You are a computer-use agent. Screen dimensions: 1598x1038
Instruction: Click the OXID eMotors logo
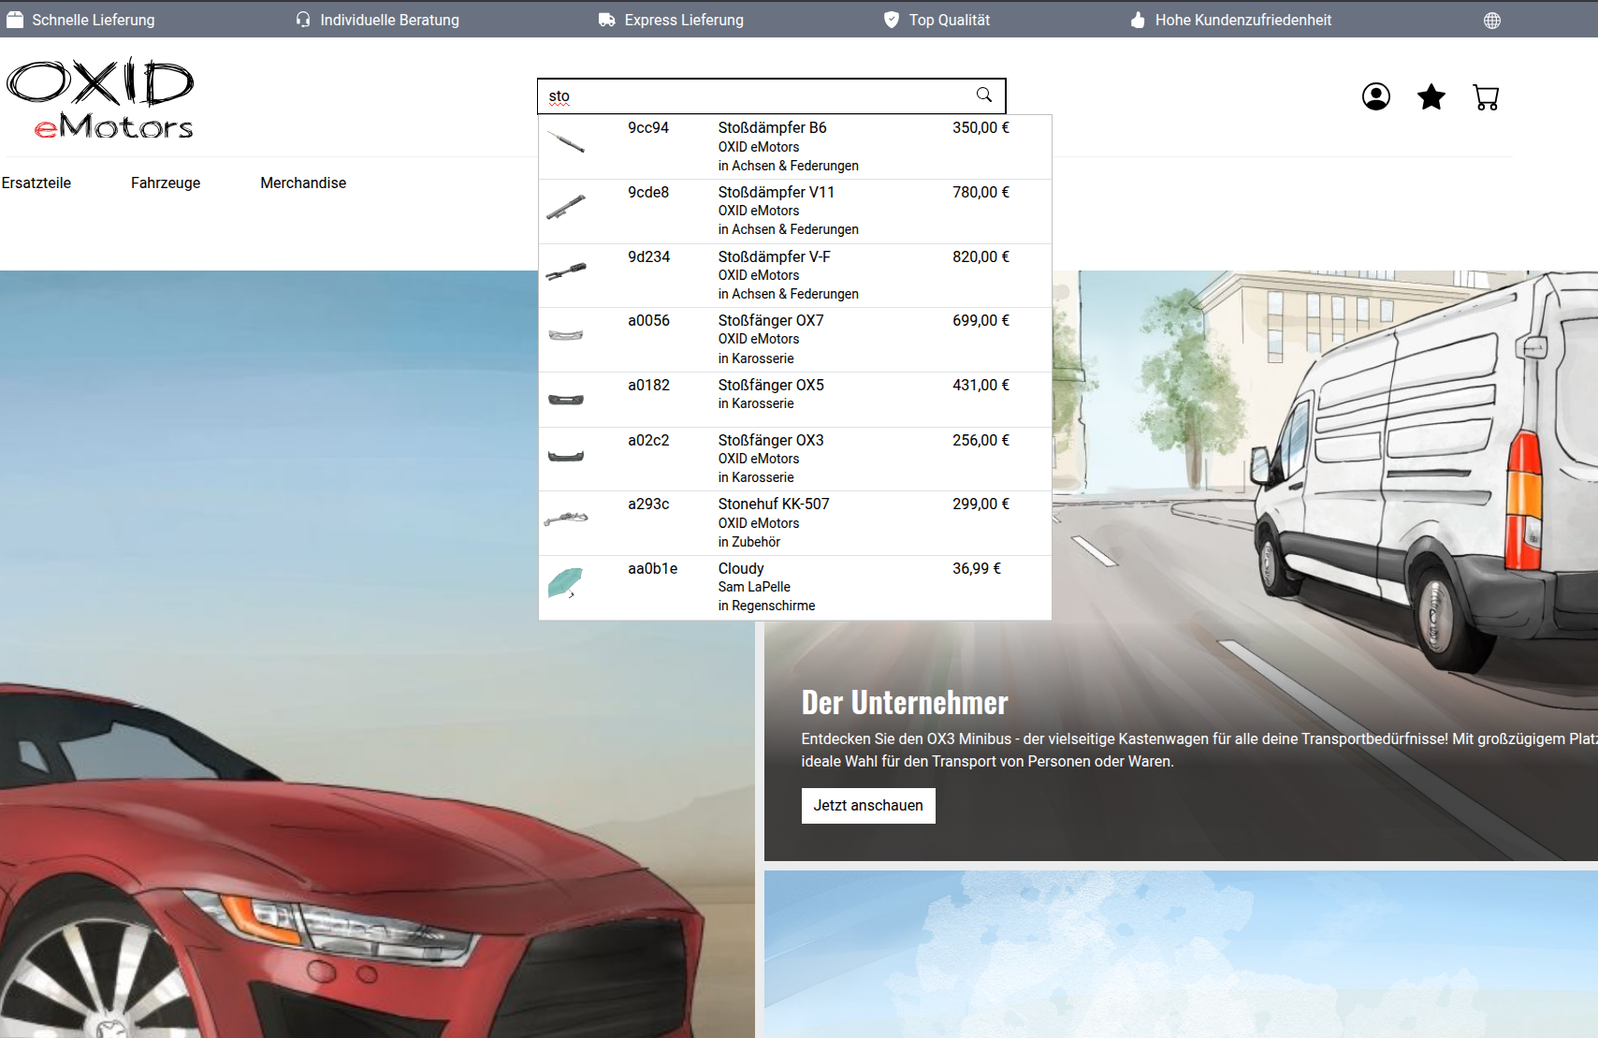click(100, 98)
